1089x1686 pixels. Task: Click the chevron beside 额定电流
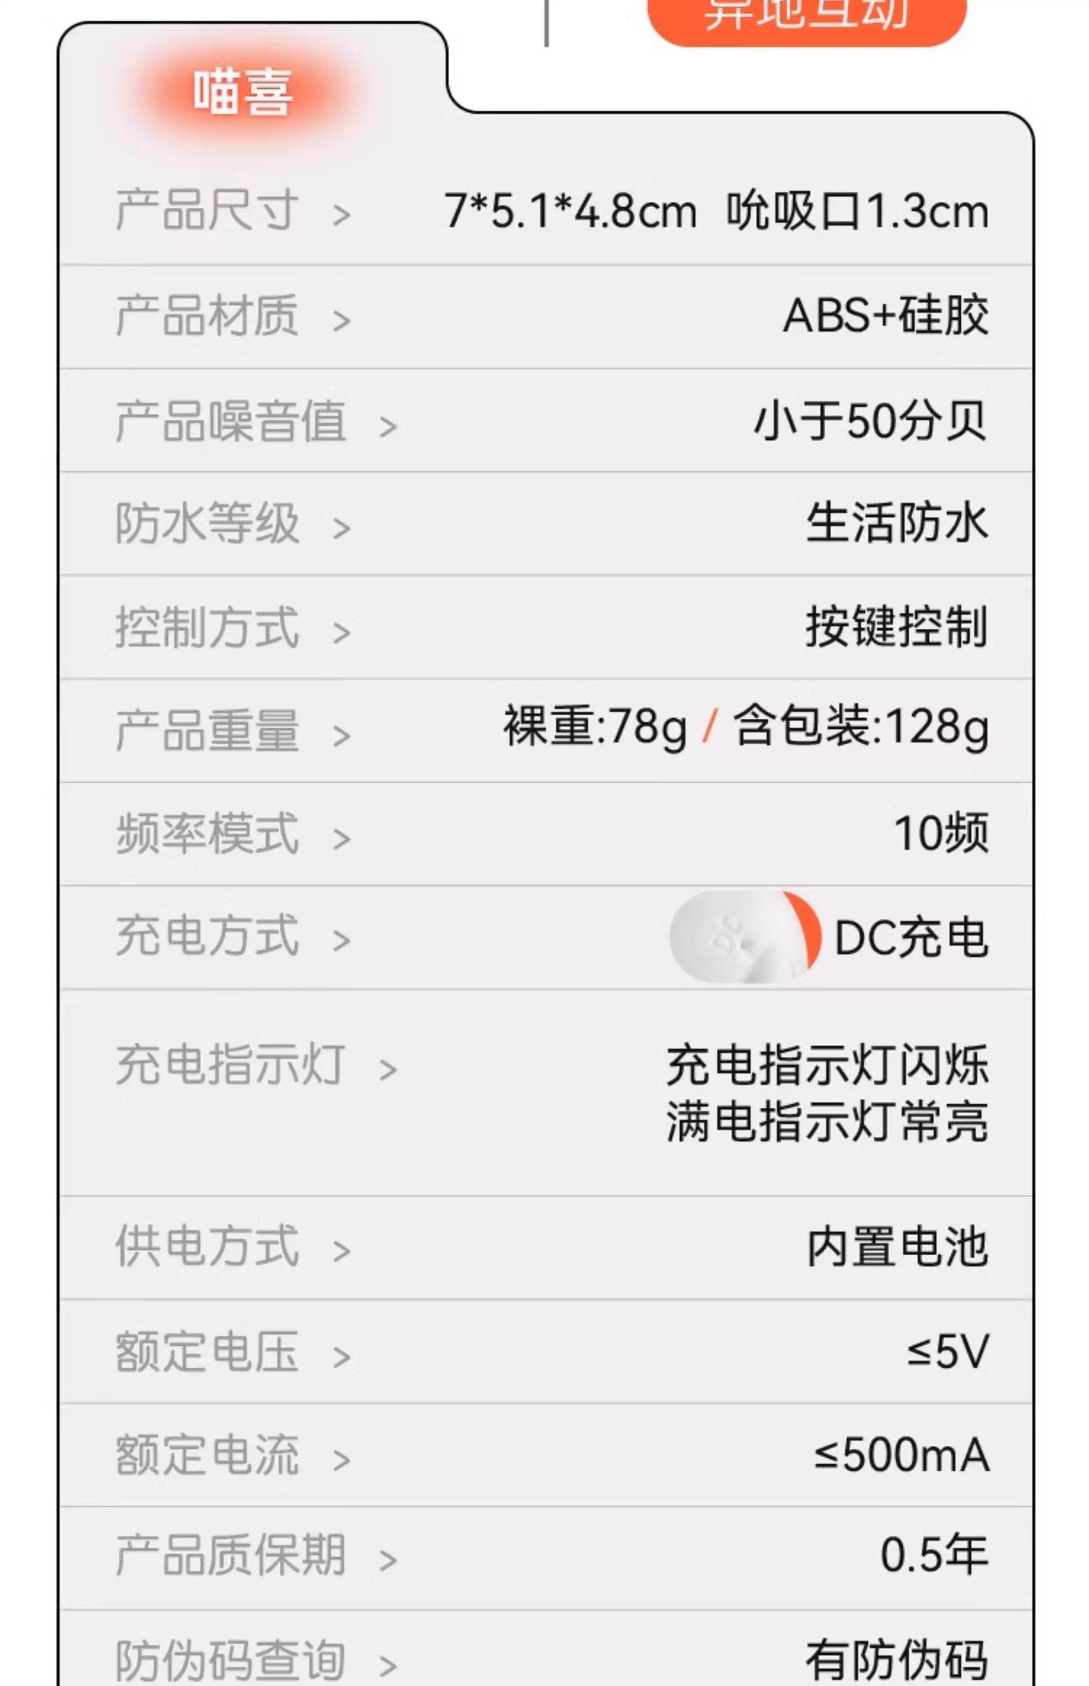coord(342,1460)
